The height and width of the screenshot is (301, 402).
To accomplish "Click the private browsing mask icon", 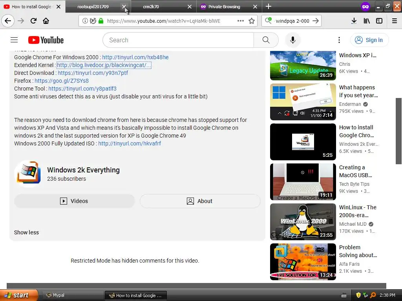I will 365,7.
